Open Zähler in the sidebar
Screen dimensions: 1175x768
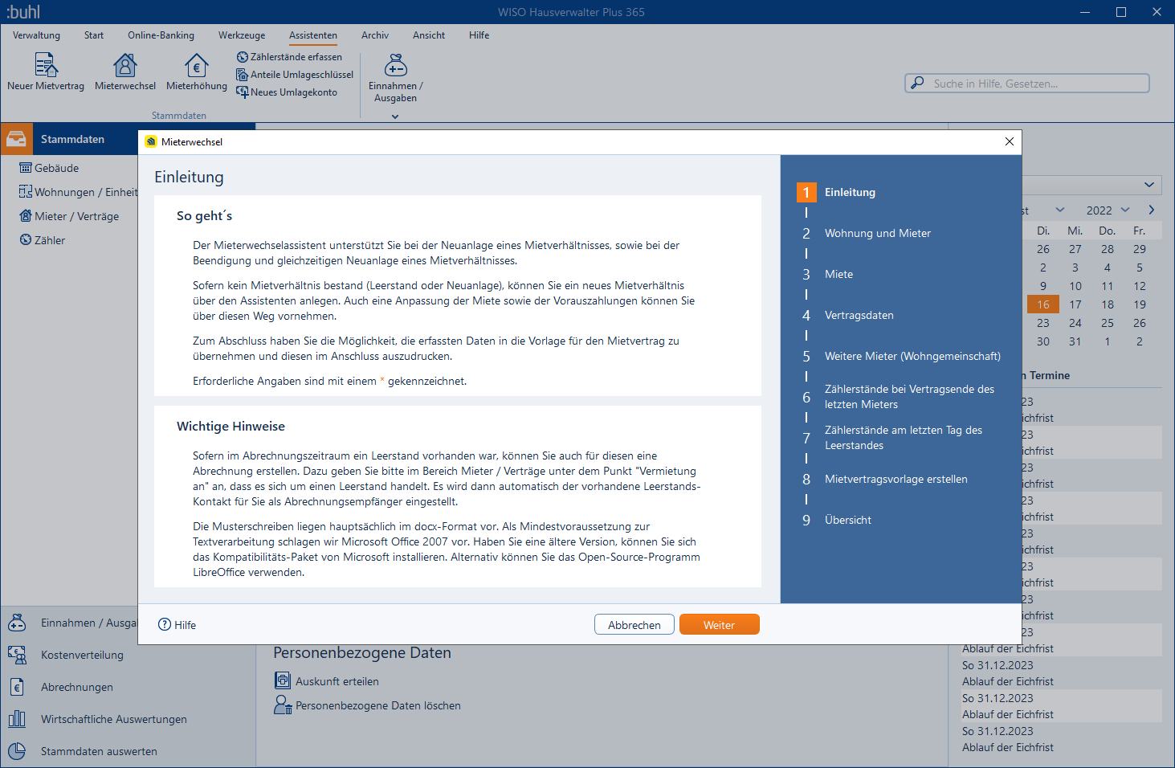pyautogui.click(x=43, y=240)
